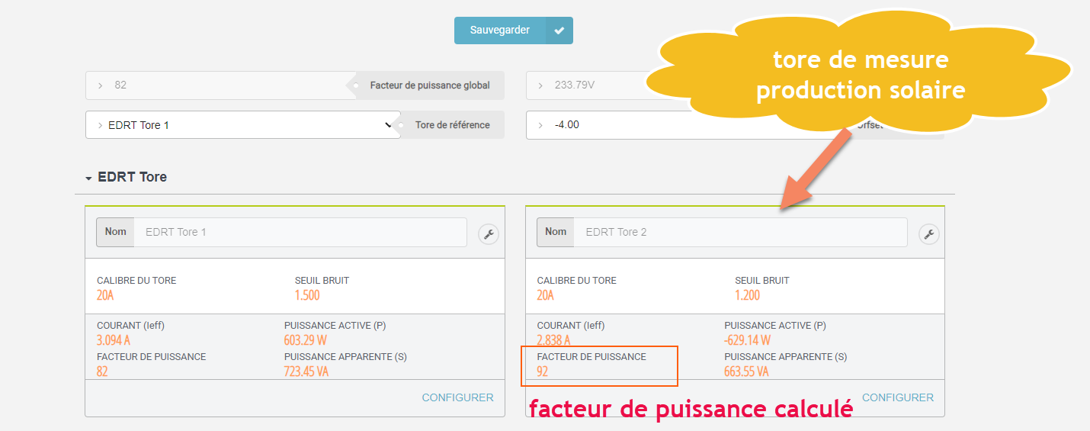Click the Nom label of EDRT Tore 1
Screen dimensions: 1090x431
coord(116,232)
